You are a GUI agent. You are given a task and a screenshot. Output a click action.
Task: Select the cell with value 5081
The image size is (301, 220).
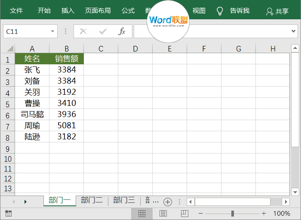pyautogui.click(x=66, y=125)
